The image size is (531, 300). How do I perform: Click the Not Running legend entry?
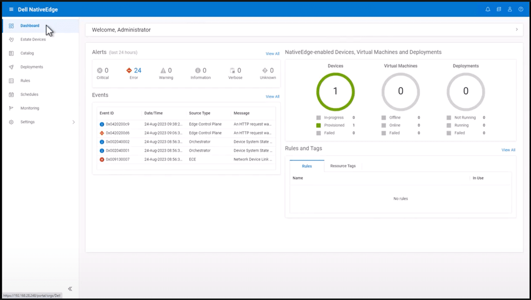tap(465, 118)
